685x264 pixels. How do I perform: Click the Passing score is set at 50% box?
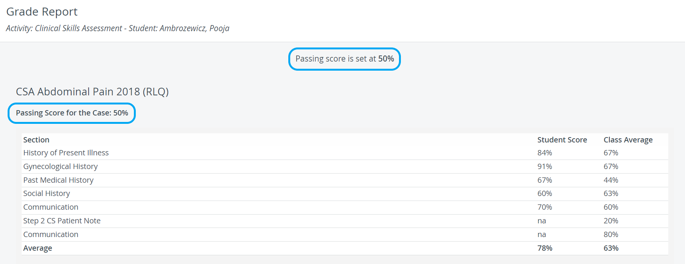345,59
